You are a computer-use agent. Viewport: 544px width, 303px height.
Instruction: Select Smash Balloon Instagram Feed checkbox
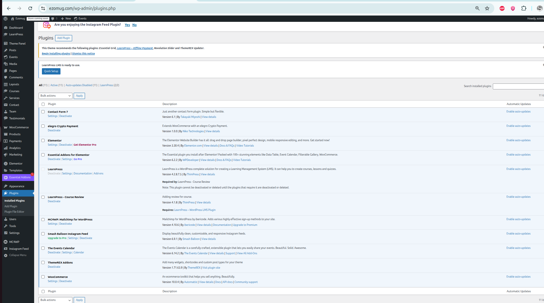43,234
